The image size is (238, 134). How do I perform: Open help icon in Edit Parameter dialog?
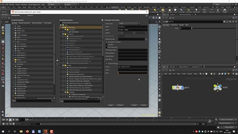point(147,16)
